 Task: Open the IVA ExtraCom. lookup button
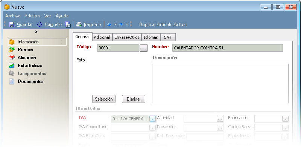(x=153, y=136)
